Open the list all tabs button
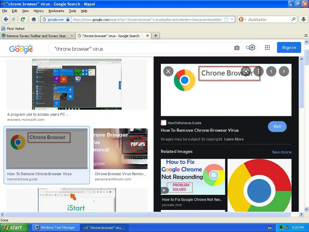 (306, 36)
